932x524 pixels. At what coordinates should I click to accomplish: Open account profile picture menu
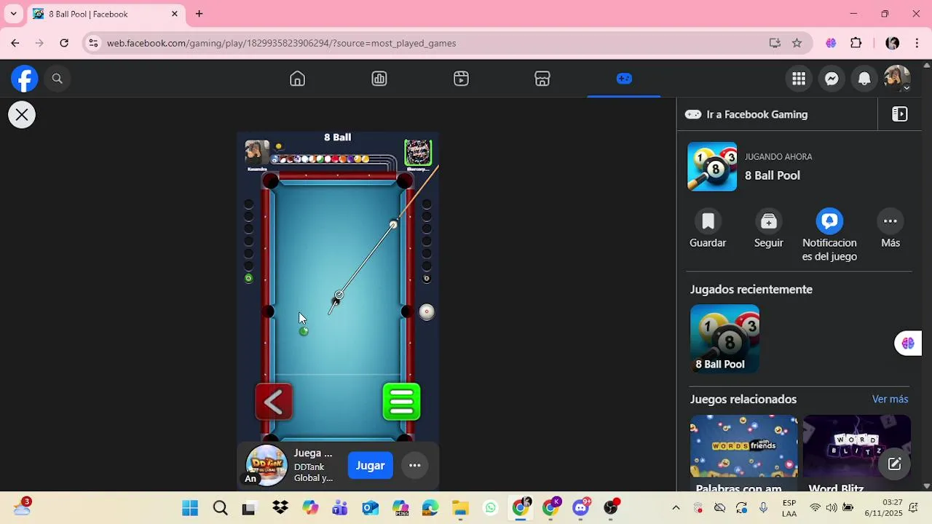click(x=897, y=79)
